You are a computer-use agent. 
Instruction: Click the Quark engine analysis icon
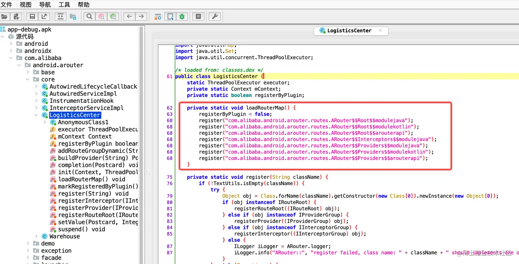(x=170, y=16)
